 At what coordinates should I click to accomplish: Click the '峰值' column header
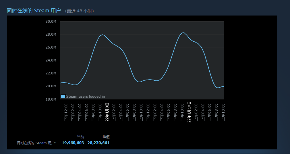coord(106,137)
